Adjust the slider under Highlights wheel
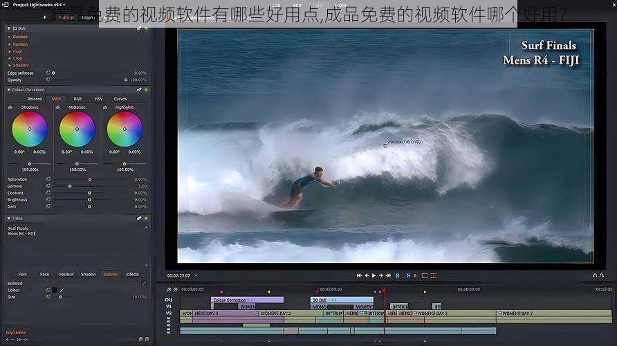This screenshot has width=617, height=346. (125, 163)
